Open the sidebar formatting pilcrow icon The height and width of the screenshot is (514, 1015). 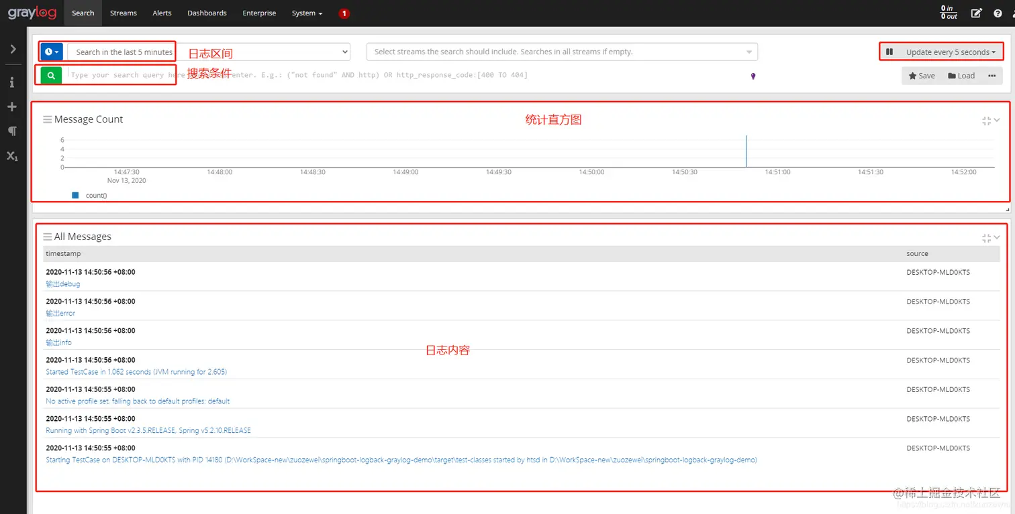pos(12,131)
